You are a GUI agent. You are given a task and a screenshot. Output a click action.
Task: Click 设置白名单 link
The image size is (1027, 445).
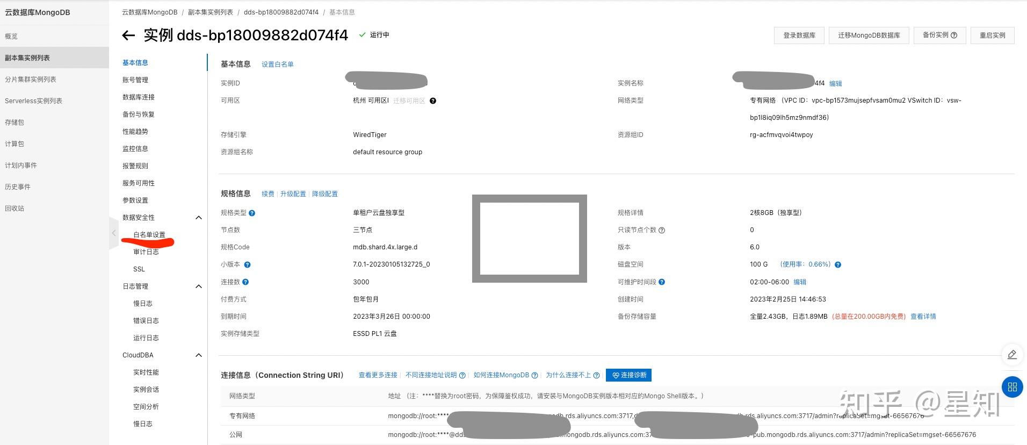click(x=278, y=64)
